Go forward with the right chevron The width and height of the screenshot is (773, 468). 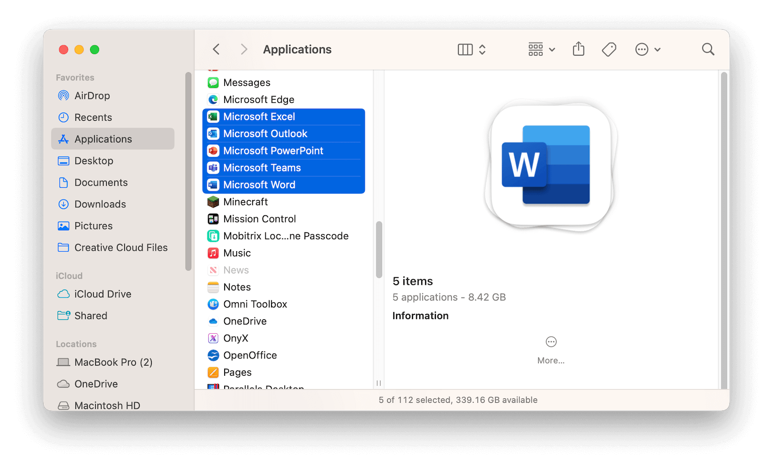(244, 49)
